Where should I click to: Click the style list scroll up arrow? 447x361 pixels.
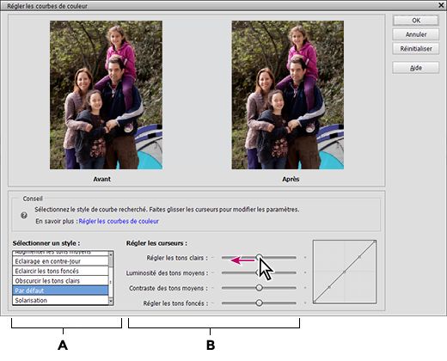111,254
